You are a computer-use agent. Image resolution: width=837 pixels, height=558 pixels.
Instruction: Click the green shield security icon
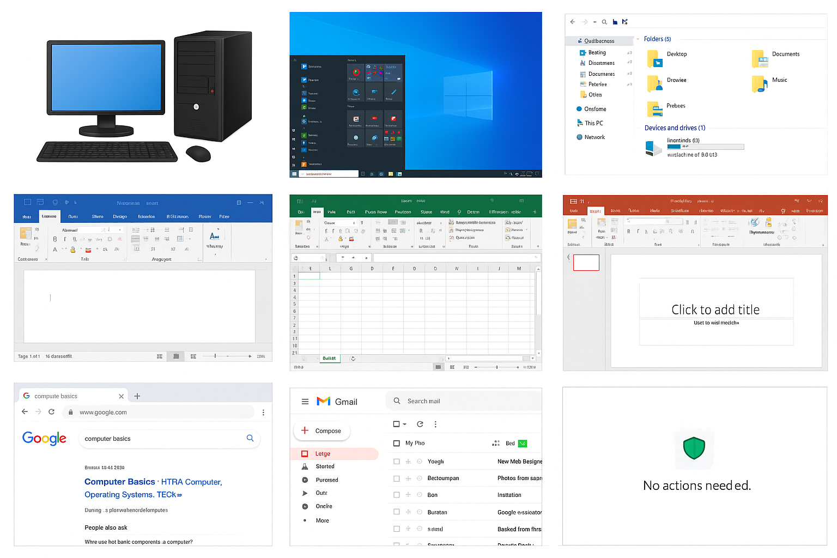click(694, 448)
